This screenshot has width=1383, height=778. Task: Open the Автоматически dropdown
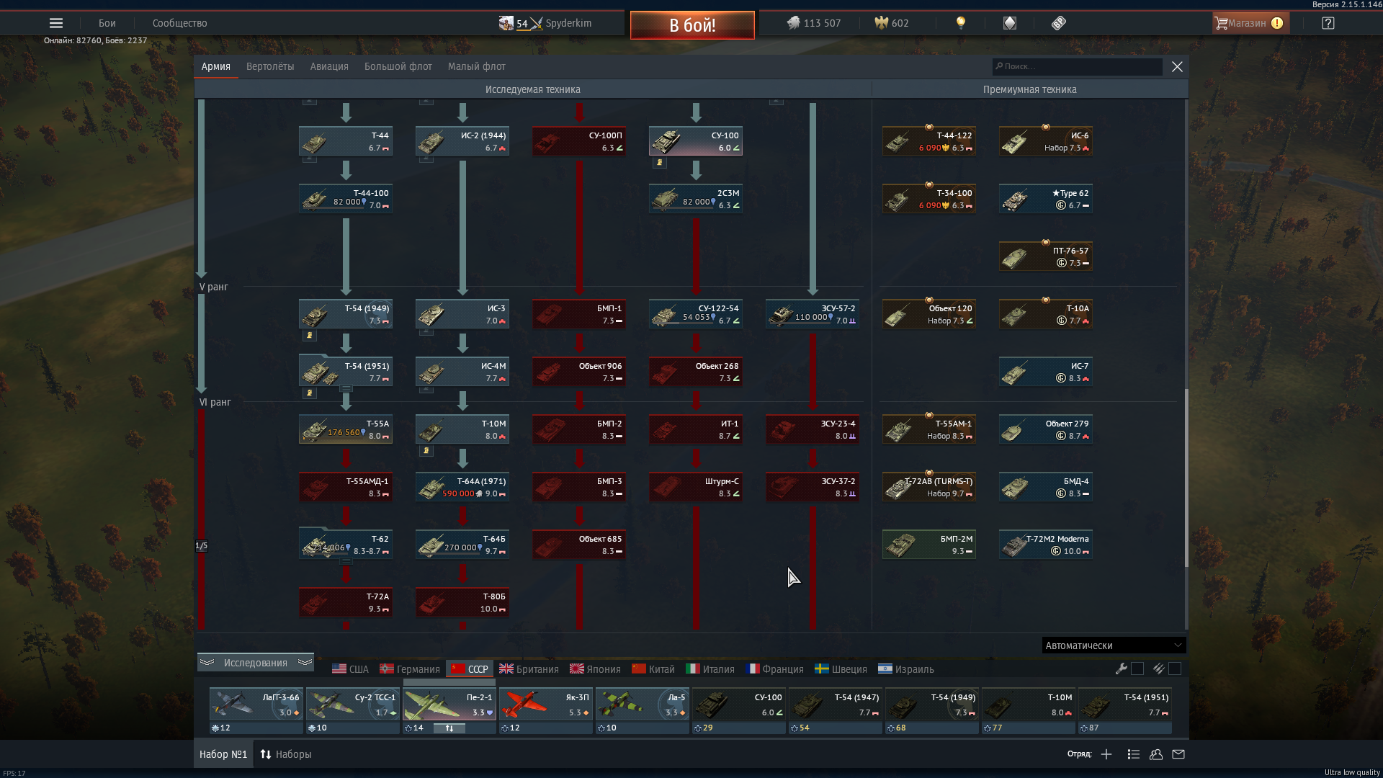(1113, 645)
